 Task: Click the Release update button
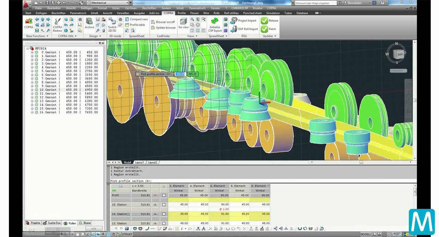270,21
